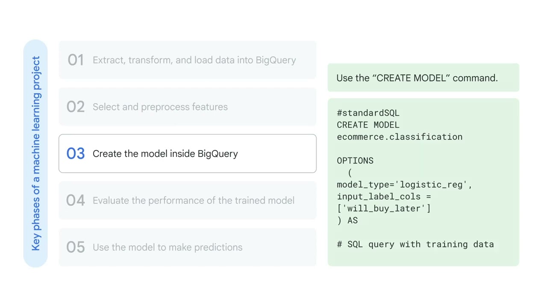Viewport: 547px width, 307px height.
Task: Click the grey '01' step number
Action: (x=76, y=60)
